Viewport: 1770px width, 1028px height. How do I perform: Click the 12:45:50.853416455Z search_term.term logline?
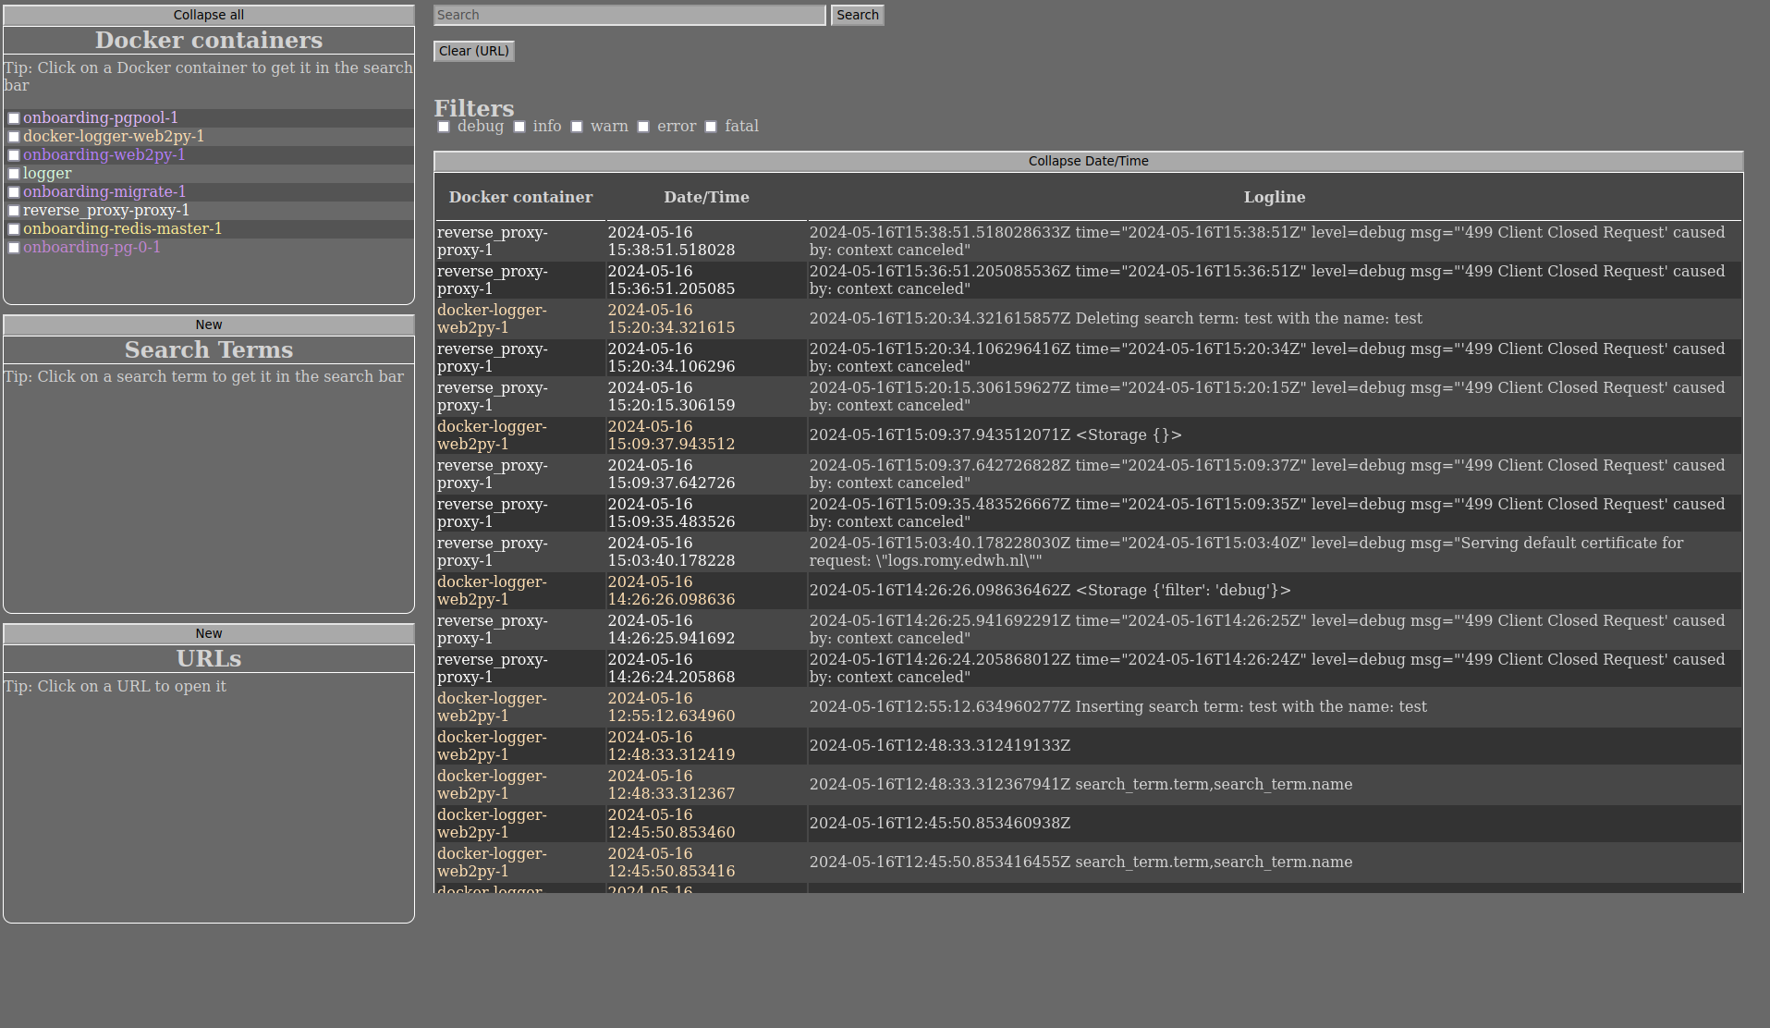[x=1275, y=863]
